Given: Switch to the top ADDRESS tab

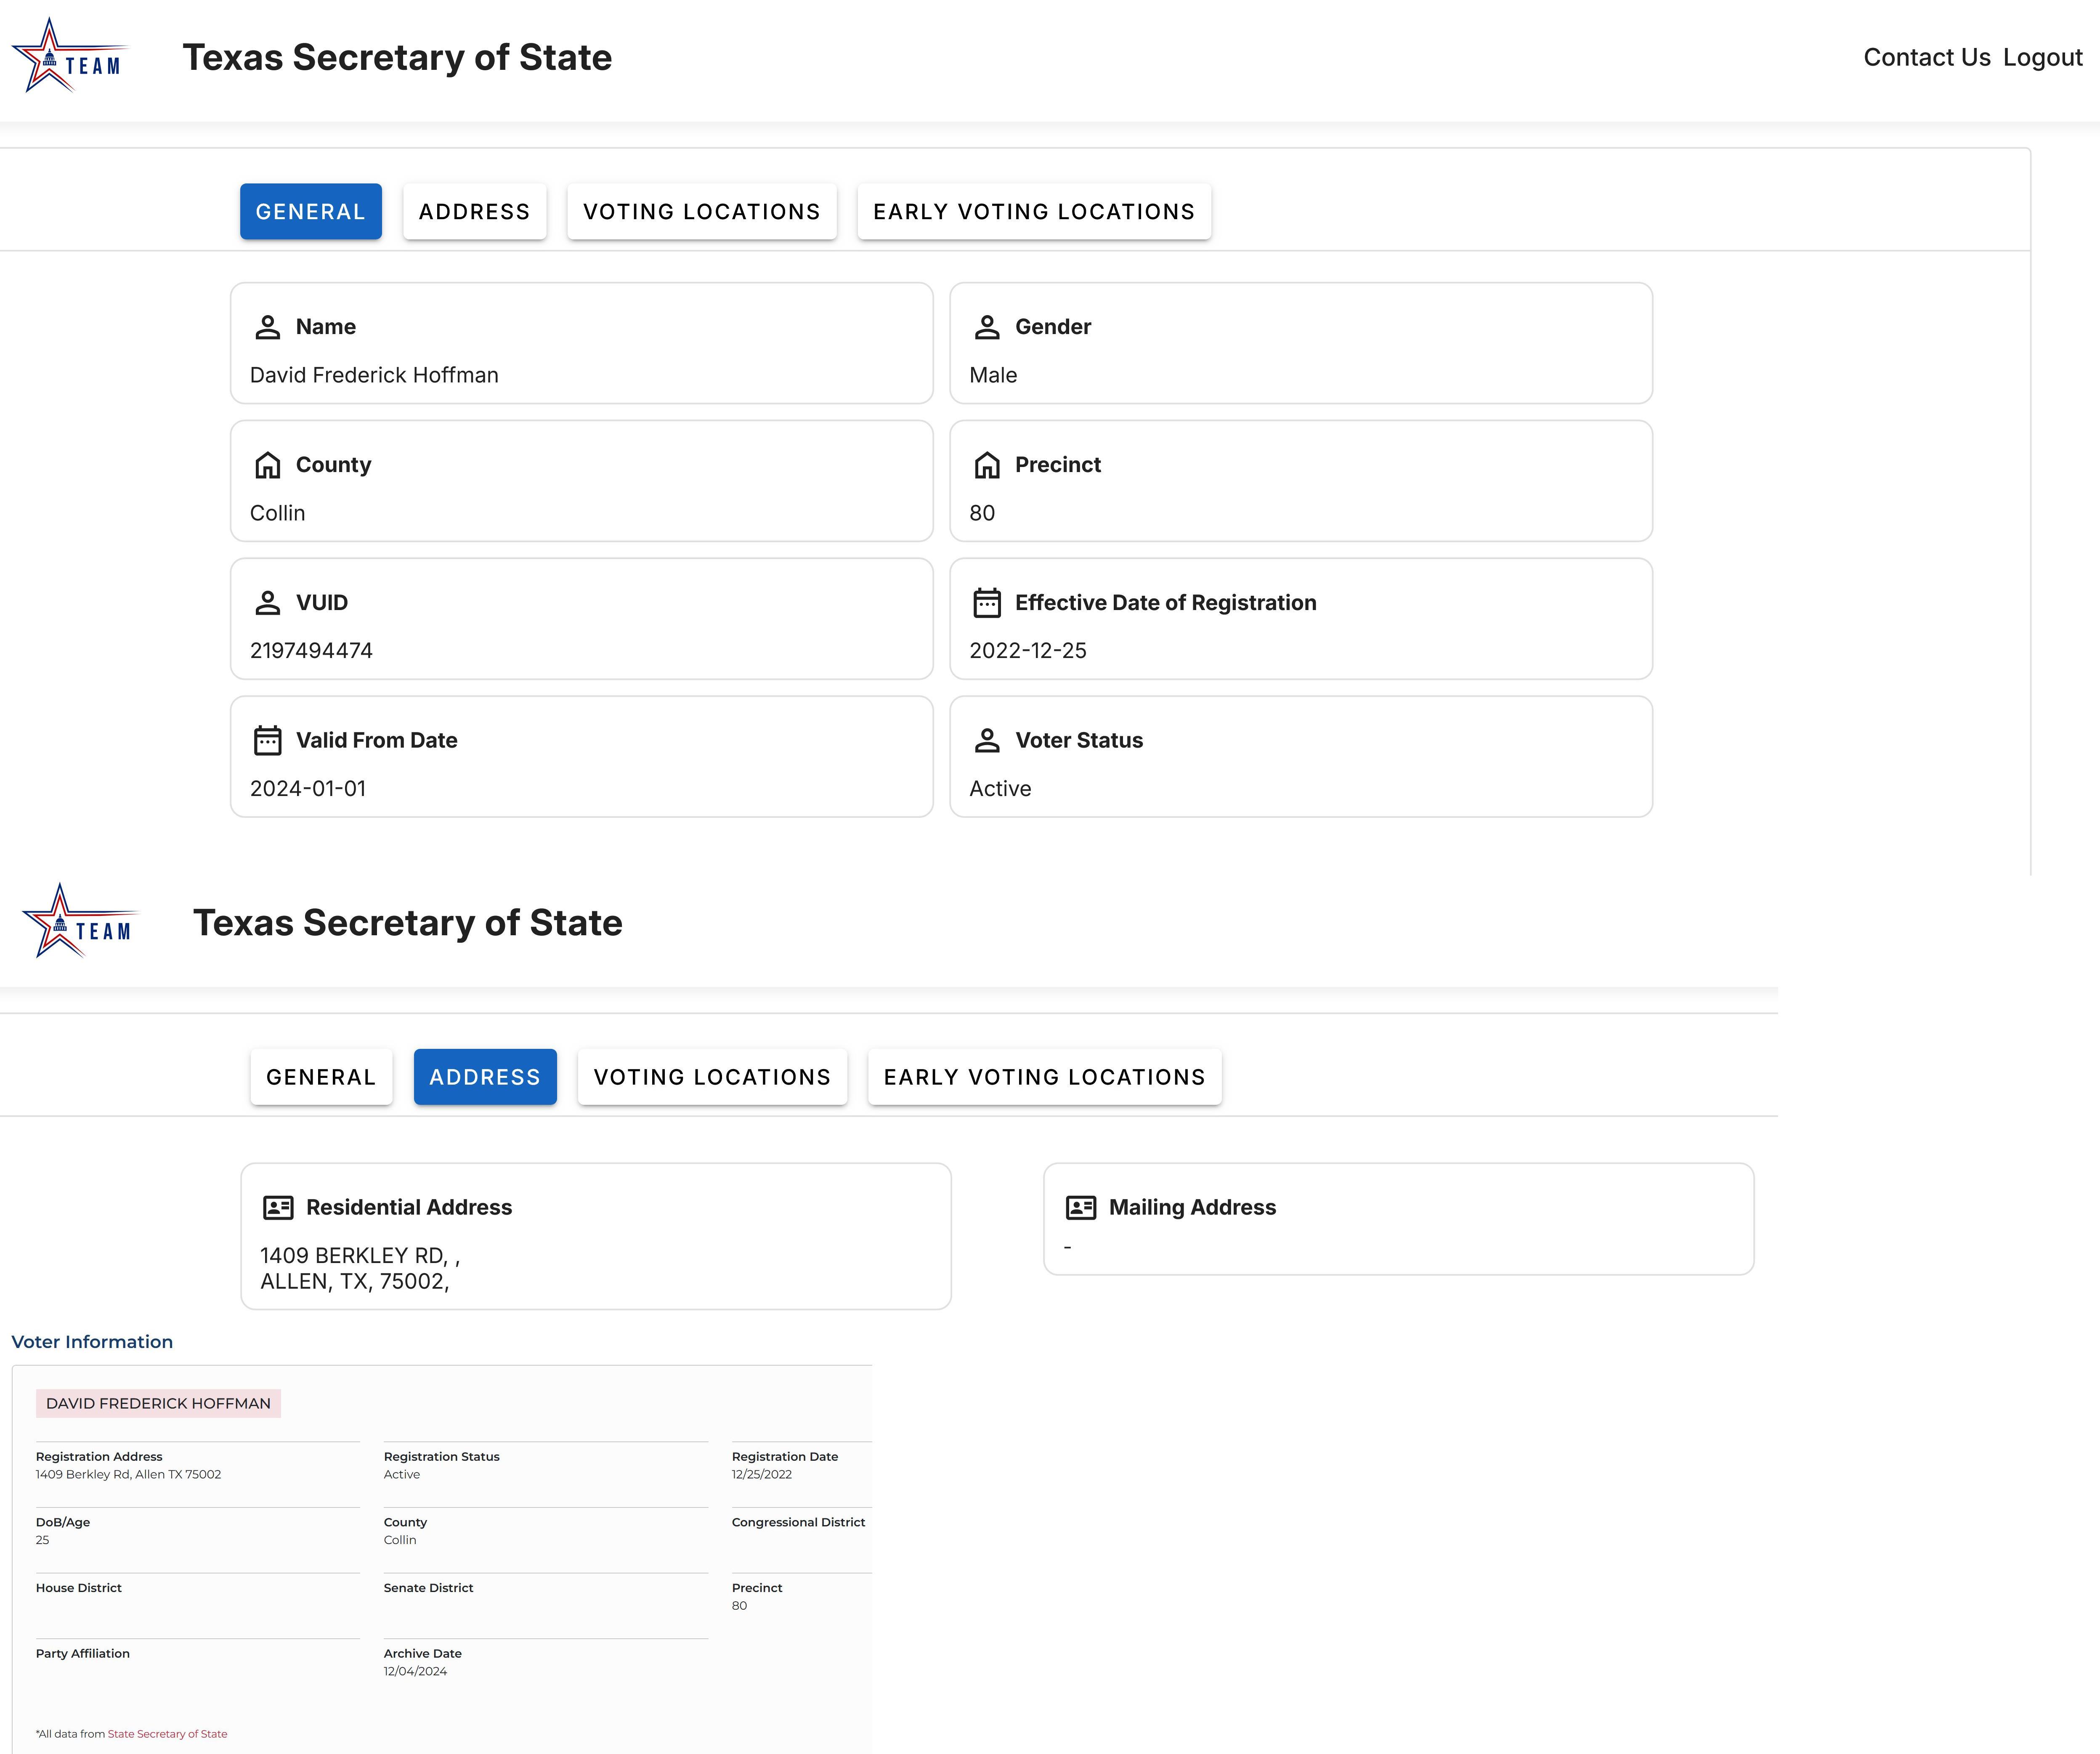Looking at the screenshot, I should pyautogui.click(x=474, y=211).
